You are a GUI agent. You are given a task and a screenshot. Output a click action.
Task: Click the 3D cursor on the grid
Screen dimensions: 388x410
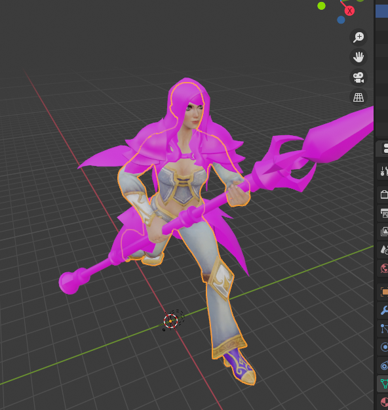[171, 321]
